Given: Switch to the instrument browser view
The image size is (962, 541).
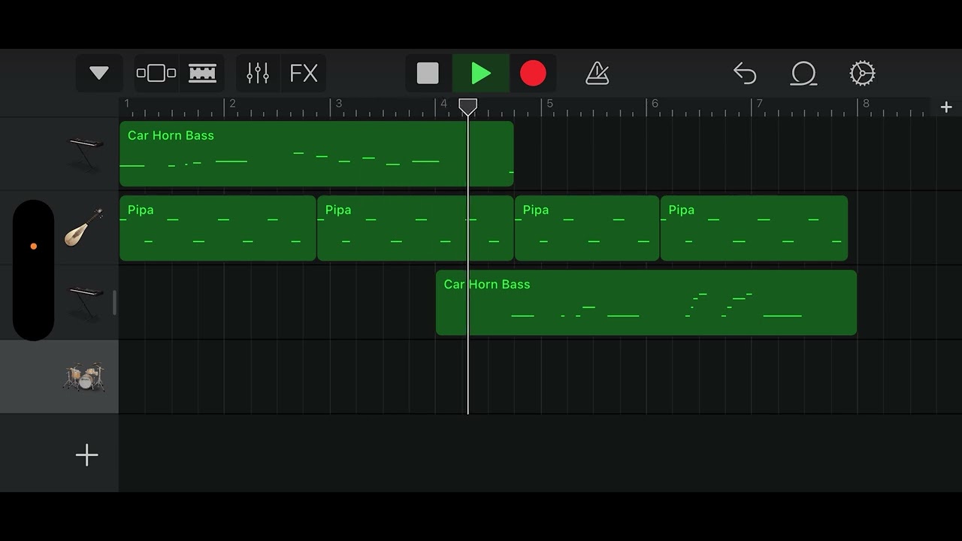Looking at the screenshot, I should coord(156,73).
